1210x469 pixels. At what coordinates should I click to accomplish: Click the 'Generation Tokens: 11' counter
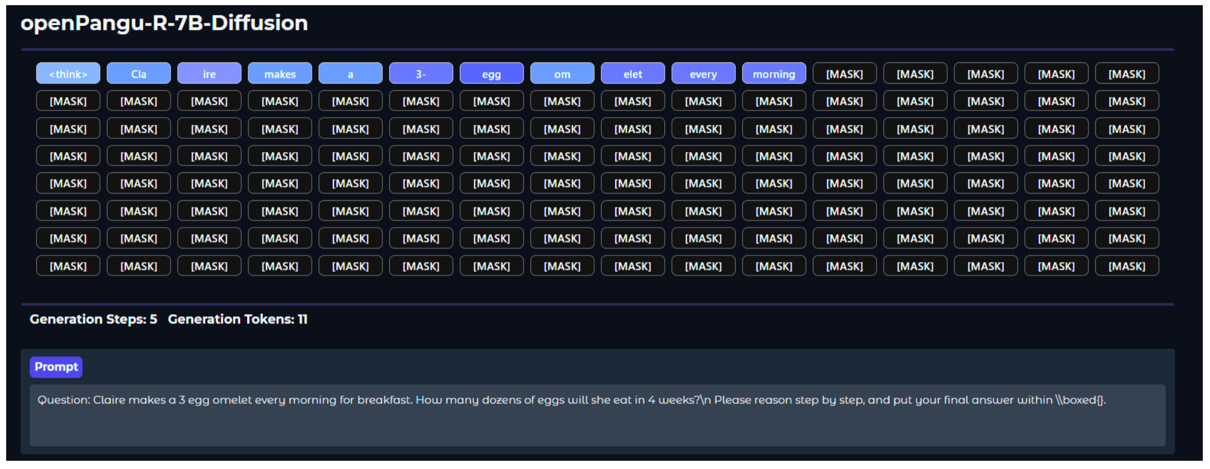[238, 320]
